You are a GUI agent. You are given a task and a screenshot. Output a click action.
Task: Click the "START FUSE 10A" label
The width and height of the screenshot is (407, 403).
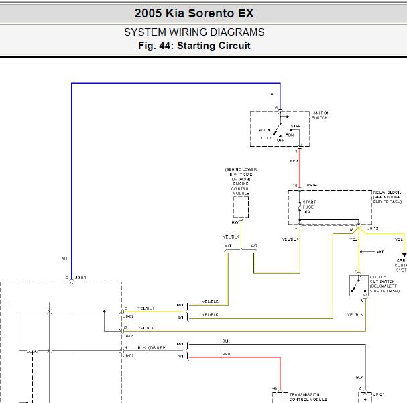coord(309,207)
